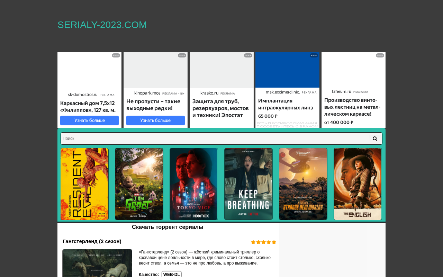This screenshot has height=277, width=443.
Task: Open options menu on excimerclinic ad
Action: click(314, 55)
